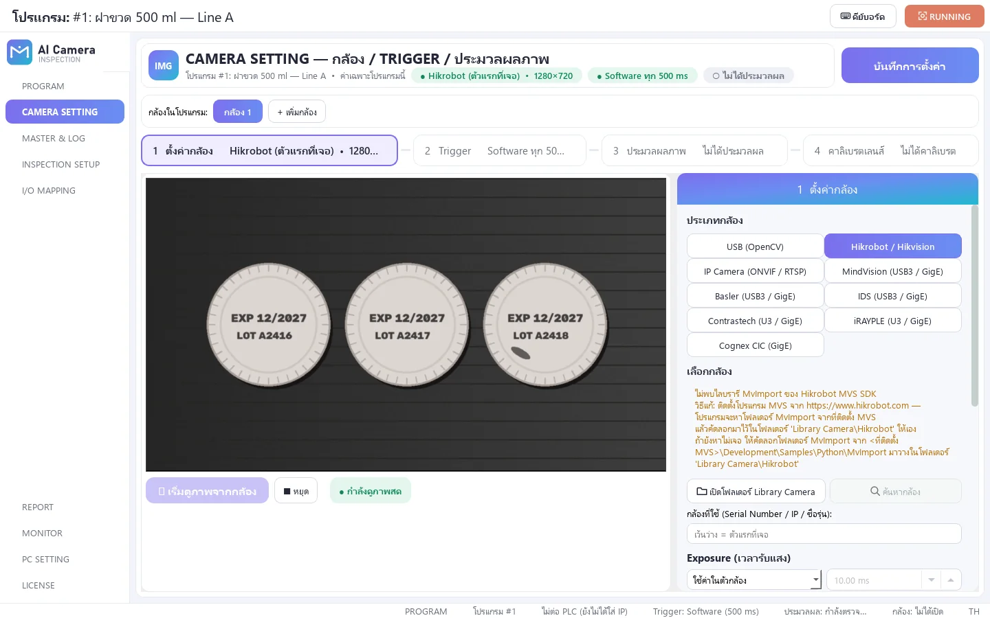Choose Hikrobot / Hikvision camera type
The width and height of the screenshot is (990, 618).
tap(892, 247)
